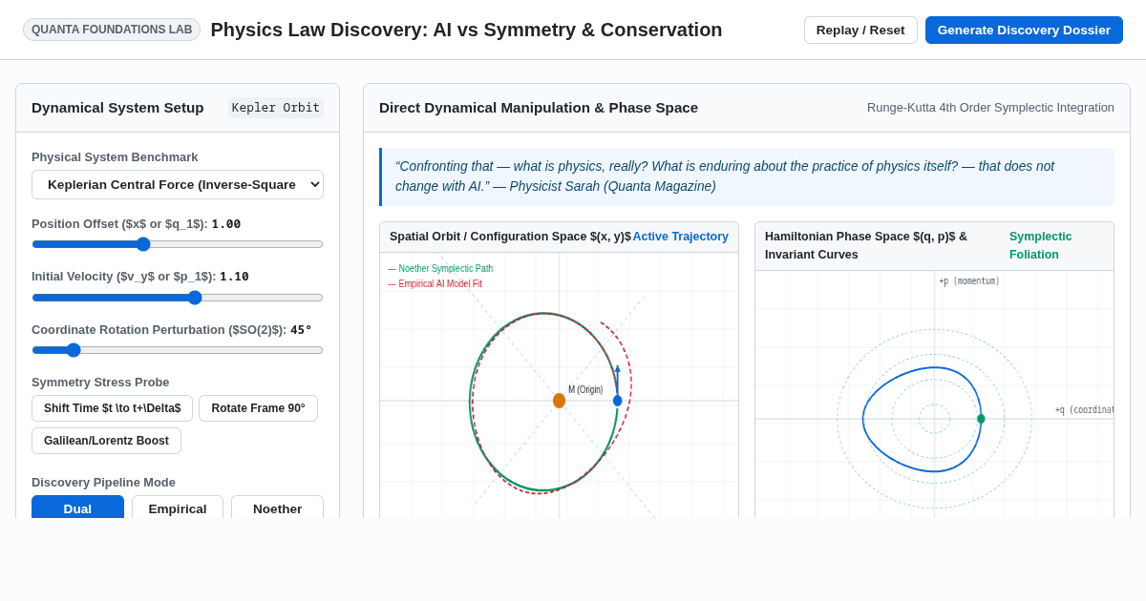Click the Shift Time probe button
Screen dimensions: 1146x601
pos(112,408)
